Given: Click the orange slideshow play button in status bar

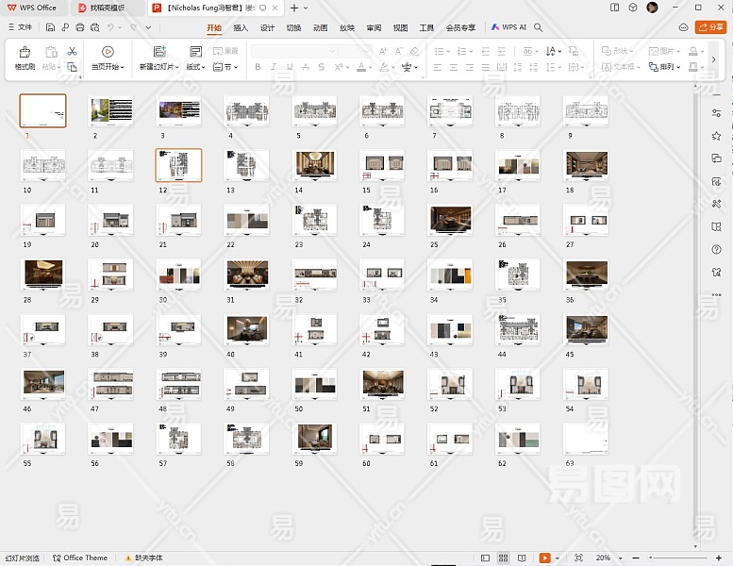Looking at the screenshot, I should pos(544,558).
